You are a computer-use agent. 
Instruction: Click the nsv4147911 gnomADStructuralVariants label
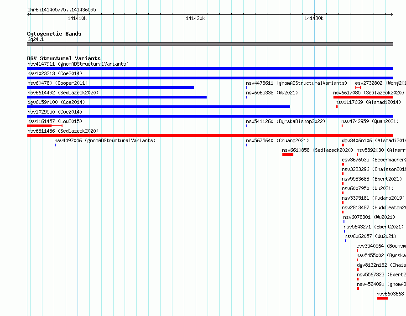(78, 64)
